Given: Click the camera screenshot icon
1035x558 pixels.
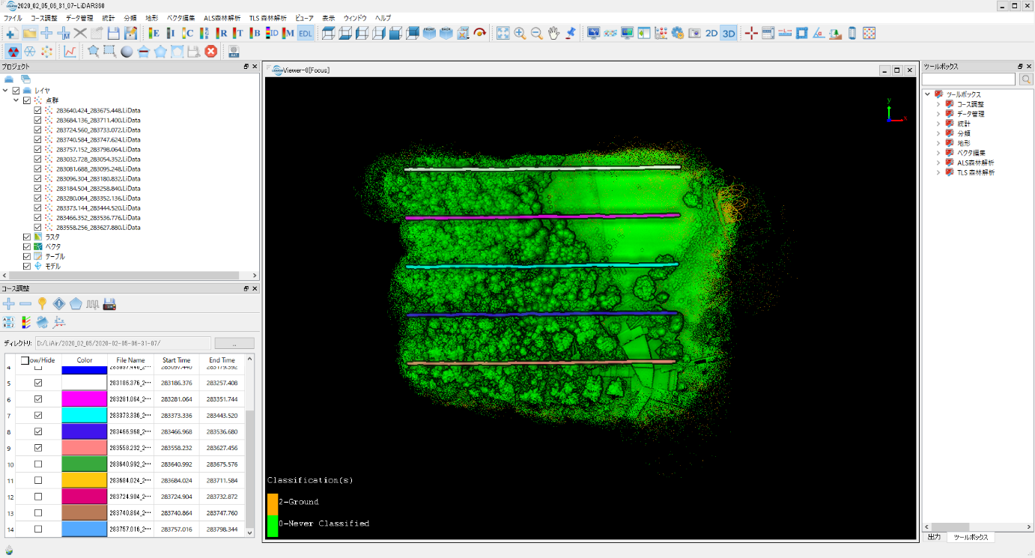Looking at the screenshot, I should 695,33.
